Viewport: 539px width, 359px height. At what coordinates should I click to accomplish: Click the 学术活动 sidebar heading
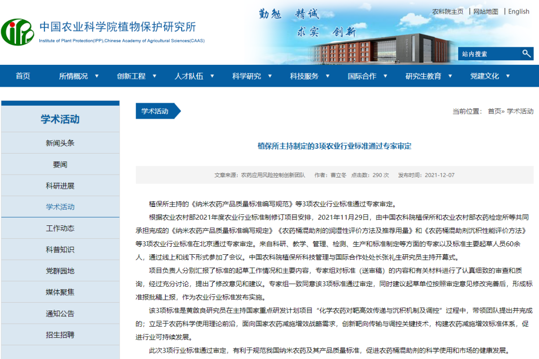(60, 119)
